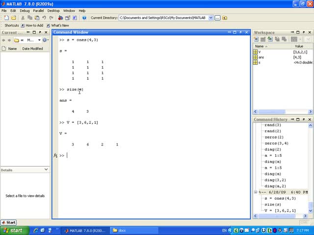The height and width of the screenshot is (235, 314).
Task: Open the folder path dropdown in Current Directory panel
Action: pos(39,40)
